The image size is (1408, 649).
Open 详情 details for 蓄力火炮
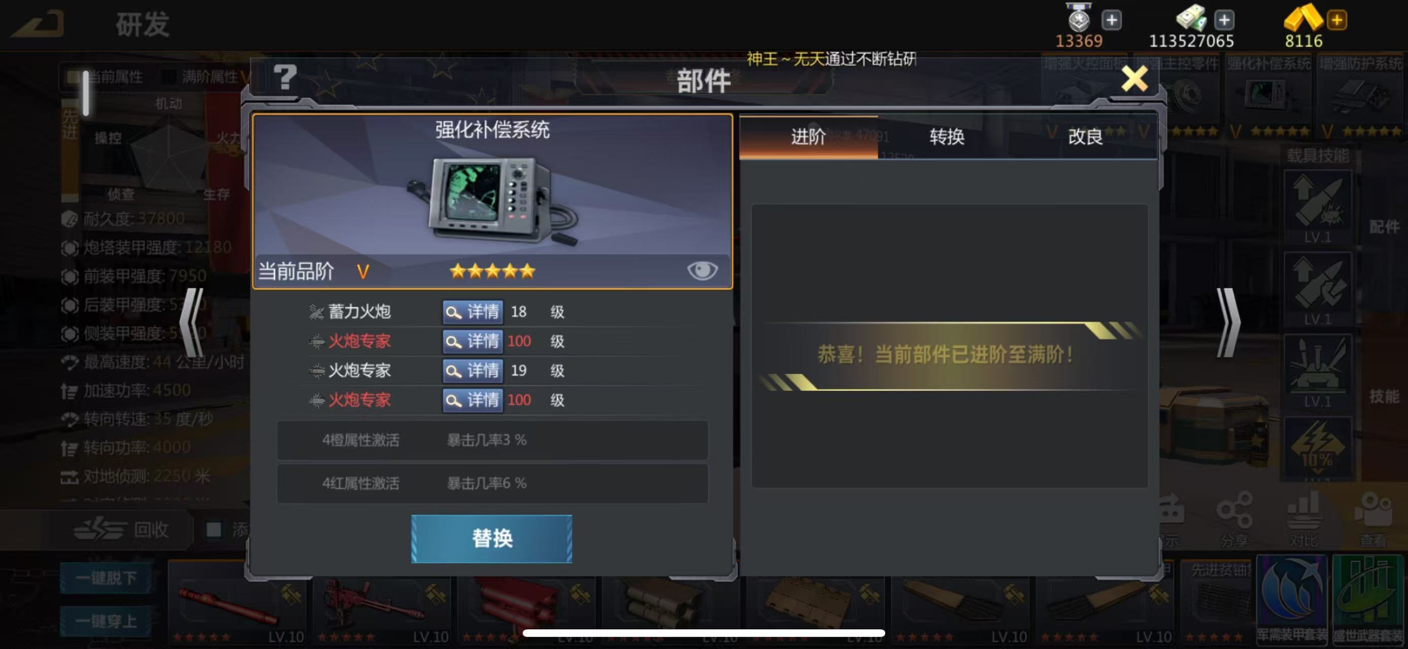[x=473, y=312]
